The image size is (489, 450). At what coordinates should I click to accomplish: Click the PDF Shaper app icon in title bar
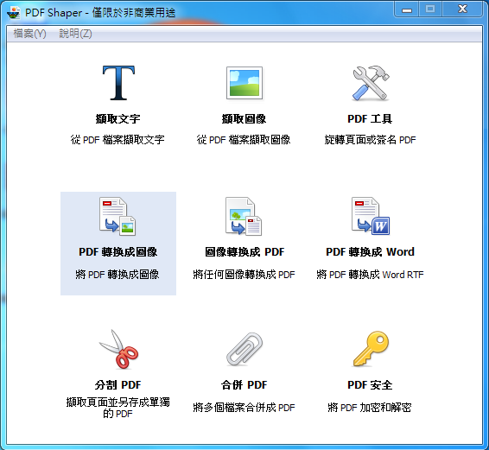click(14, 12)
